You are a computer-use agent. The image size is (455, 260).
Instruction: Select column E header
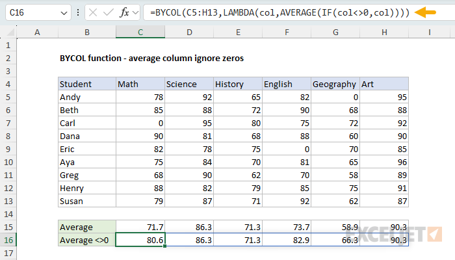(238, 32)
